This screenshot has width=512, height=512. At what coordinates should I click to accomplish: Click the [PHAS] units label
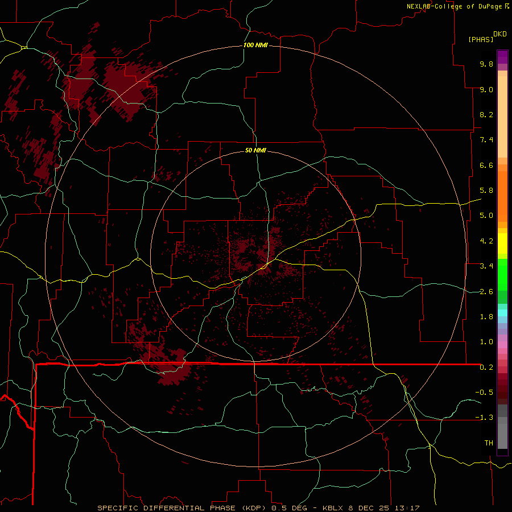(481, 39)
